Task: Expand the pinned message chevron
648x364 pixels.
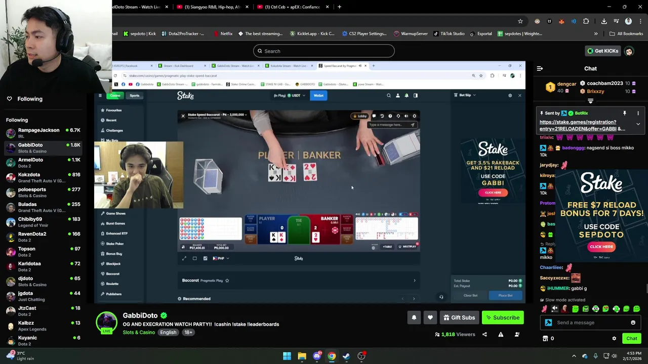Action: point(638,124)
